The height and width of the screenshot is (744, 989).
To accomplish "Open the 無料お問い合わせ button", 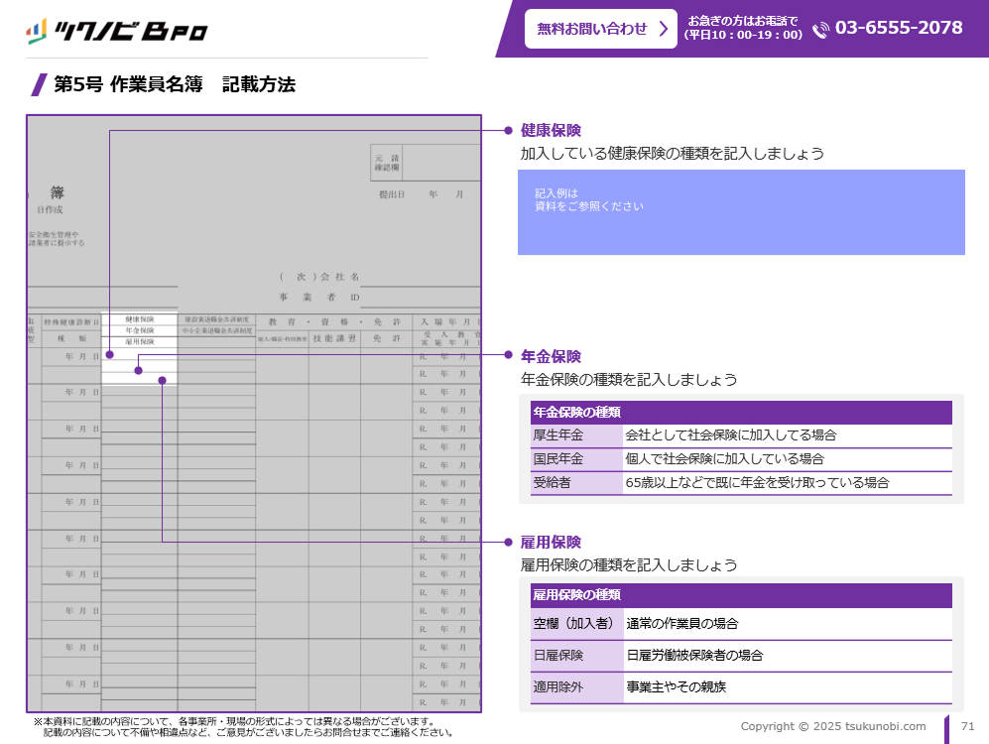I will 600,29.
